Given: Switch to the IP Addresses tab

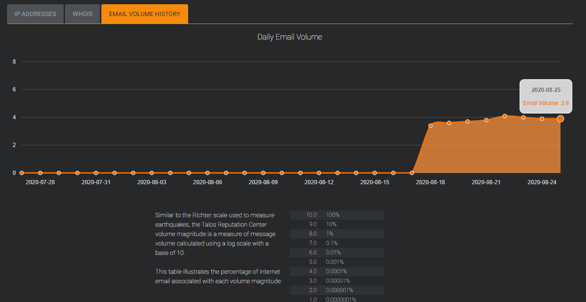Looking at the screenshot, I should click(x=35, y=14).
